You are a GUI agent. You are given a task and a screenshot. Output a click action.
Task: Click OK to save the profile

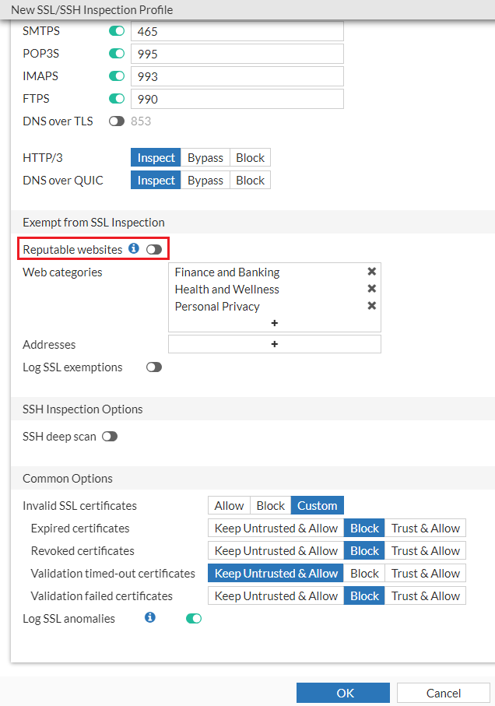pos(343,693)
